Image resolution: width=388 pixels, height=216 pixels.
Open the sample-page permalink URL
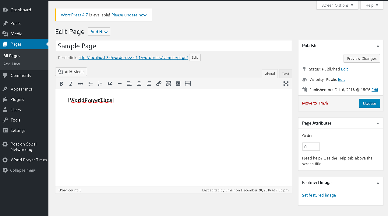point(133,57)
